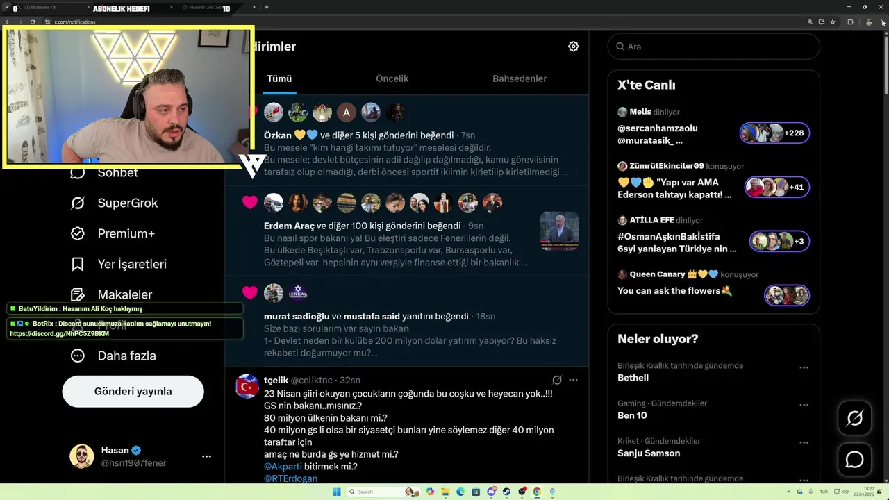The width and height of the screenshot is (889, 500).
Task: Open Hasan profile avatar in sidebar
Action: pyautogui.click(x=82, y=456)
